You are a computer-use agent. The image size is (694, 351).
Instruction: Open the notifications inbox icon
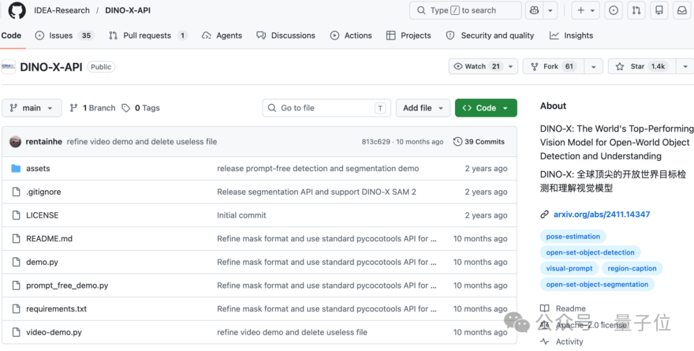point(682,10)
